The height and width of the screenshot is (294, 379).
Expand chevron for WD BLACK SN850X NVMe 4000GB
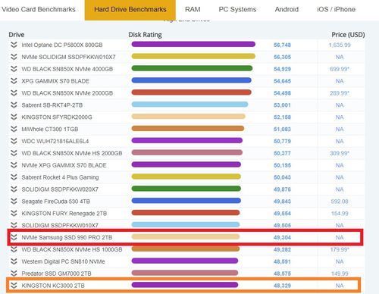click(x=14, y=69)
